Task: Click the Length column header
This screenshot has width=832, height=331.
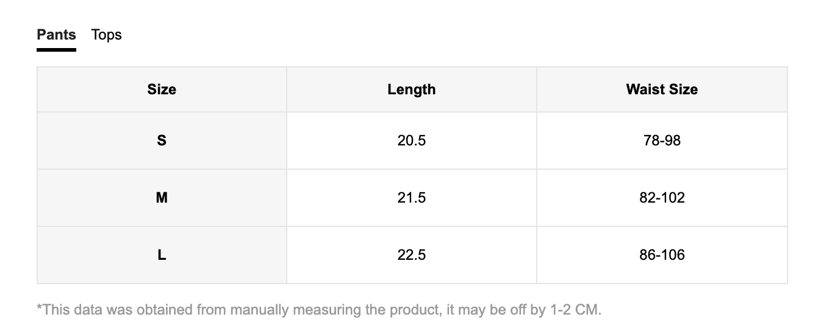Action: click(412, 89)
